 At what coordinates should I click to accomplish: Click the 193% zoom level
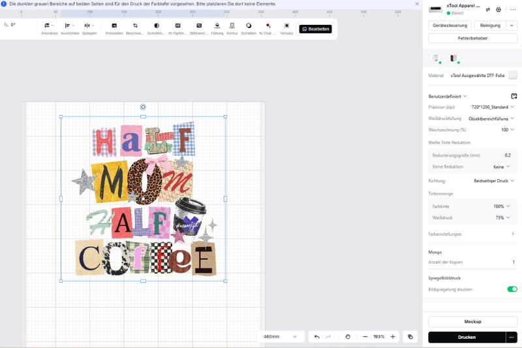pyautogui.click(x=379, y=337)
